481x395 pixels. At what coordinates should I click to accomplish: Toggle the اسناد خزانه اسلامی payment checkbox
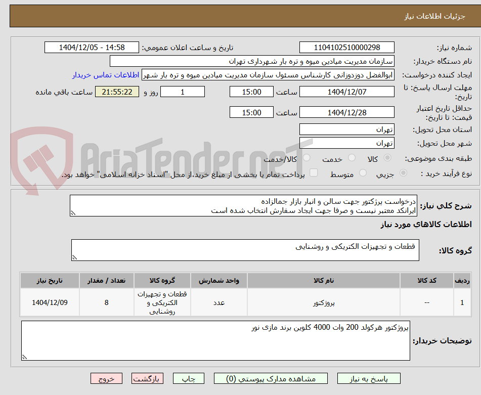(x=314, y=173)
